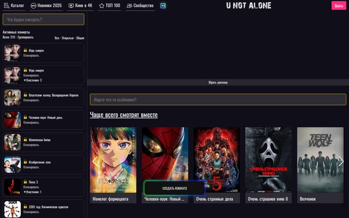Click the Очень страшное кино 6 title
The height and width of the screenshot is (218, 349).
[268, 199]
